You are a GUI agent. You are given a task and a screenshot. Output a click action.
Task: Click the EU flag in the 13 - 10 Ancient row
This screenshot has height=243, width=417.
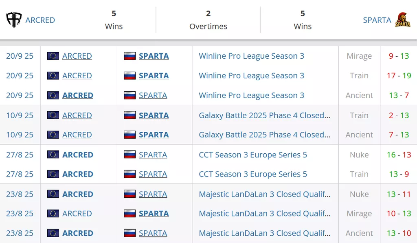click(x=53, y=233)
